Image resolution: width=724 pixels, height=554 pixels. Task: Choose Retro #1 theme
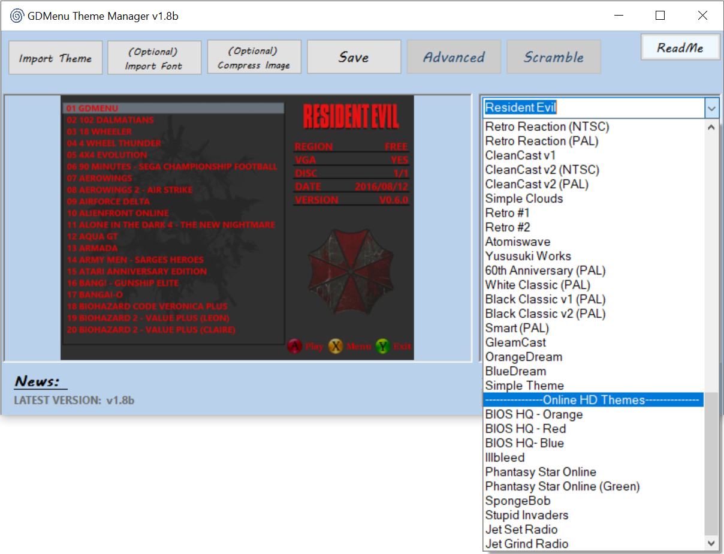(593, 213)
